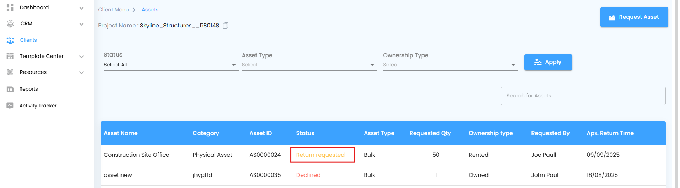Copy the project name via clipboard icon
680x188 pixels.
click(x=226, y=26)
